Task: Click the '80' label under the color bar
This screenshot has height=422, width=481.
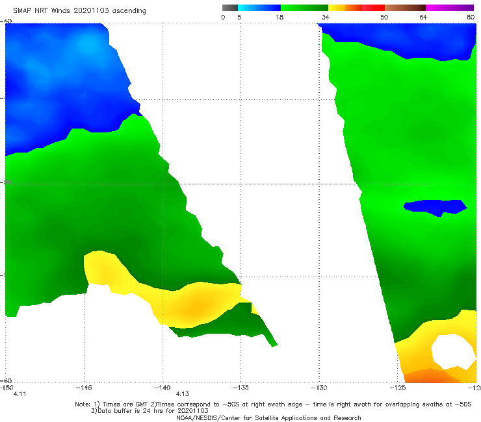Action: (x=471, y=17)
